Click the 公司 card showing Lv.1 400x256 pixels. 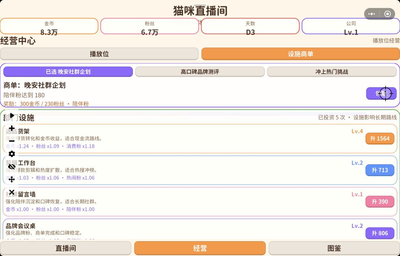click(351, 26)
